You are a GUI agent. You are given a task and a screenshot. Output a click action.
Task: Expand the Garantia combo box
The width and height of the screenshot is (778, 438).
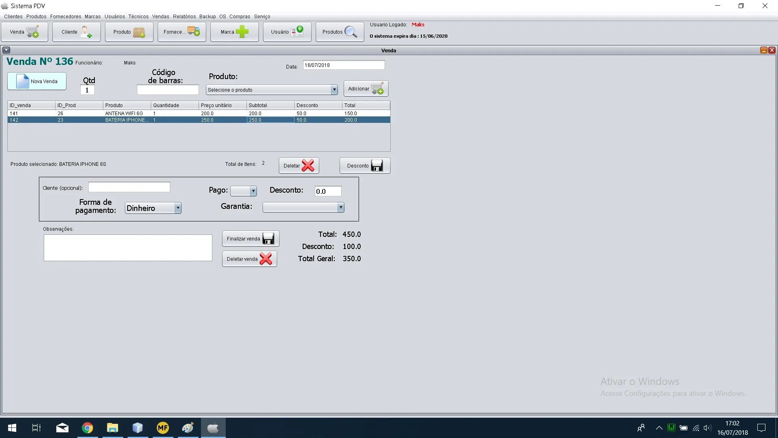340,208
